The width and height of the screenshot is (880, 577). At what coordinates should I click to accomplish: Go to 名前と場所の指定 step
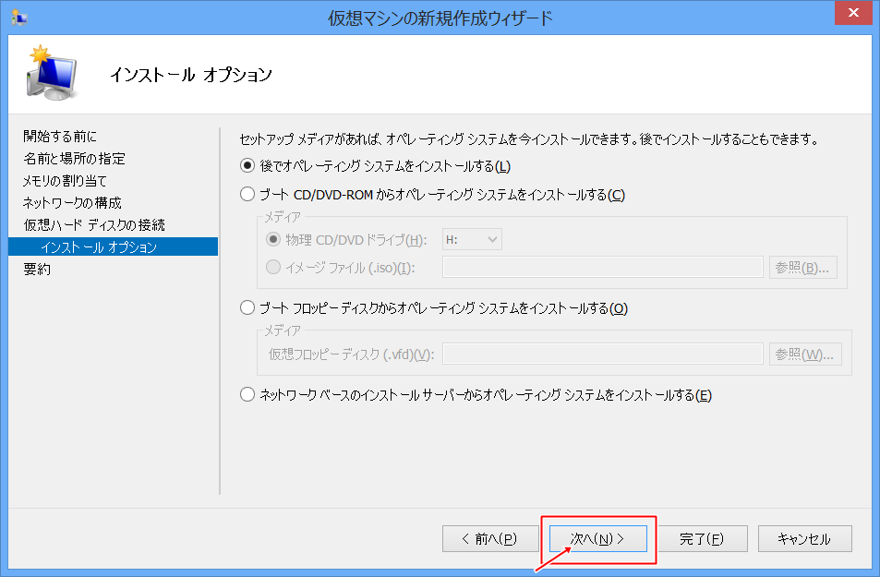pos(74,159)
